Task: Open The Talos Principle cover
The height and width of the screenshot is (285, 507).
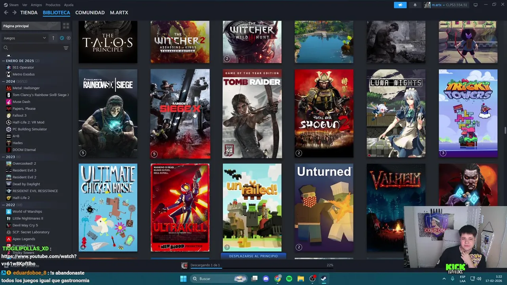Action: click(108, 42)
